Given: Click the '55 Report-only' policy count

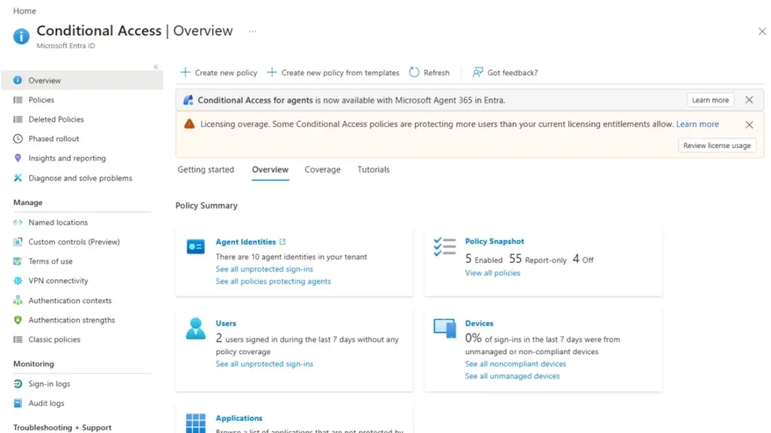Looking at the screenshot, I should (x=538, y=259).
